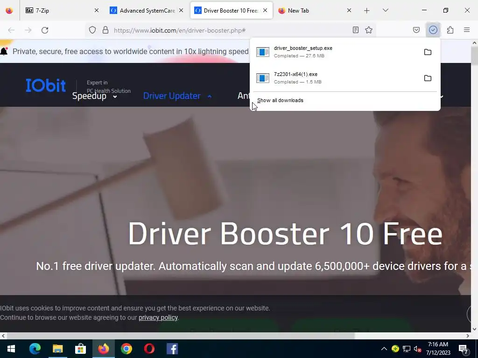Image resolution: width=478 pixels, height=358 pixels.
Task: Close the Advanced SystemCare tab
Action: 181,10
